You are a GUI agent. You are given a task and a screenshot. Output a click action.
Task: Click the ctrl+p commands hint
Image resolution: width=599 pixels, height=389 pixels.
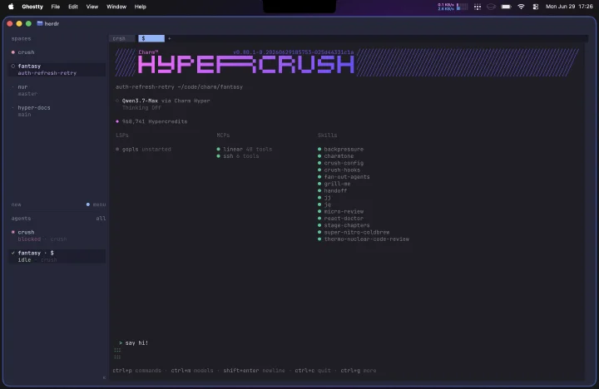point(136,370)
